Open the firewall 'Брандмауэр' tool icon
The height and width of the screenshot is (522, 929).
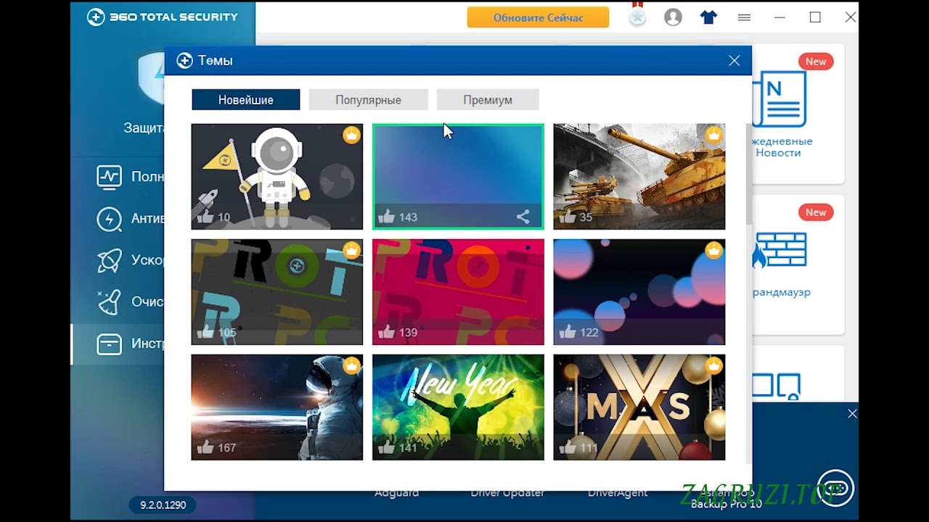(780, 250)
